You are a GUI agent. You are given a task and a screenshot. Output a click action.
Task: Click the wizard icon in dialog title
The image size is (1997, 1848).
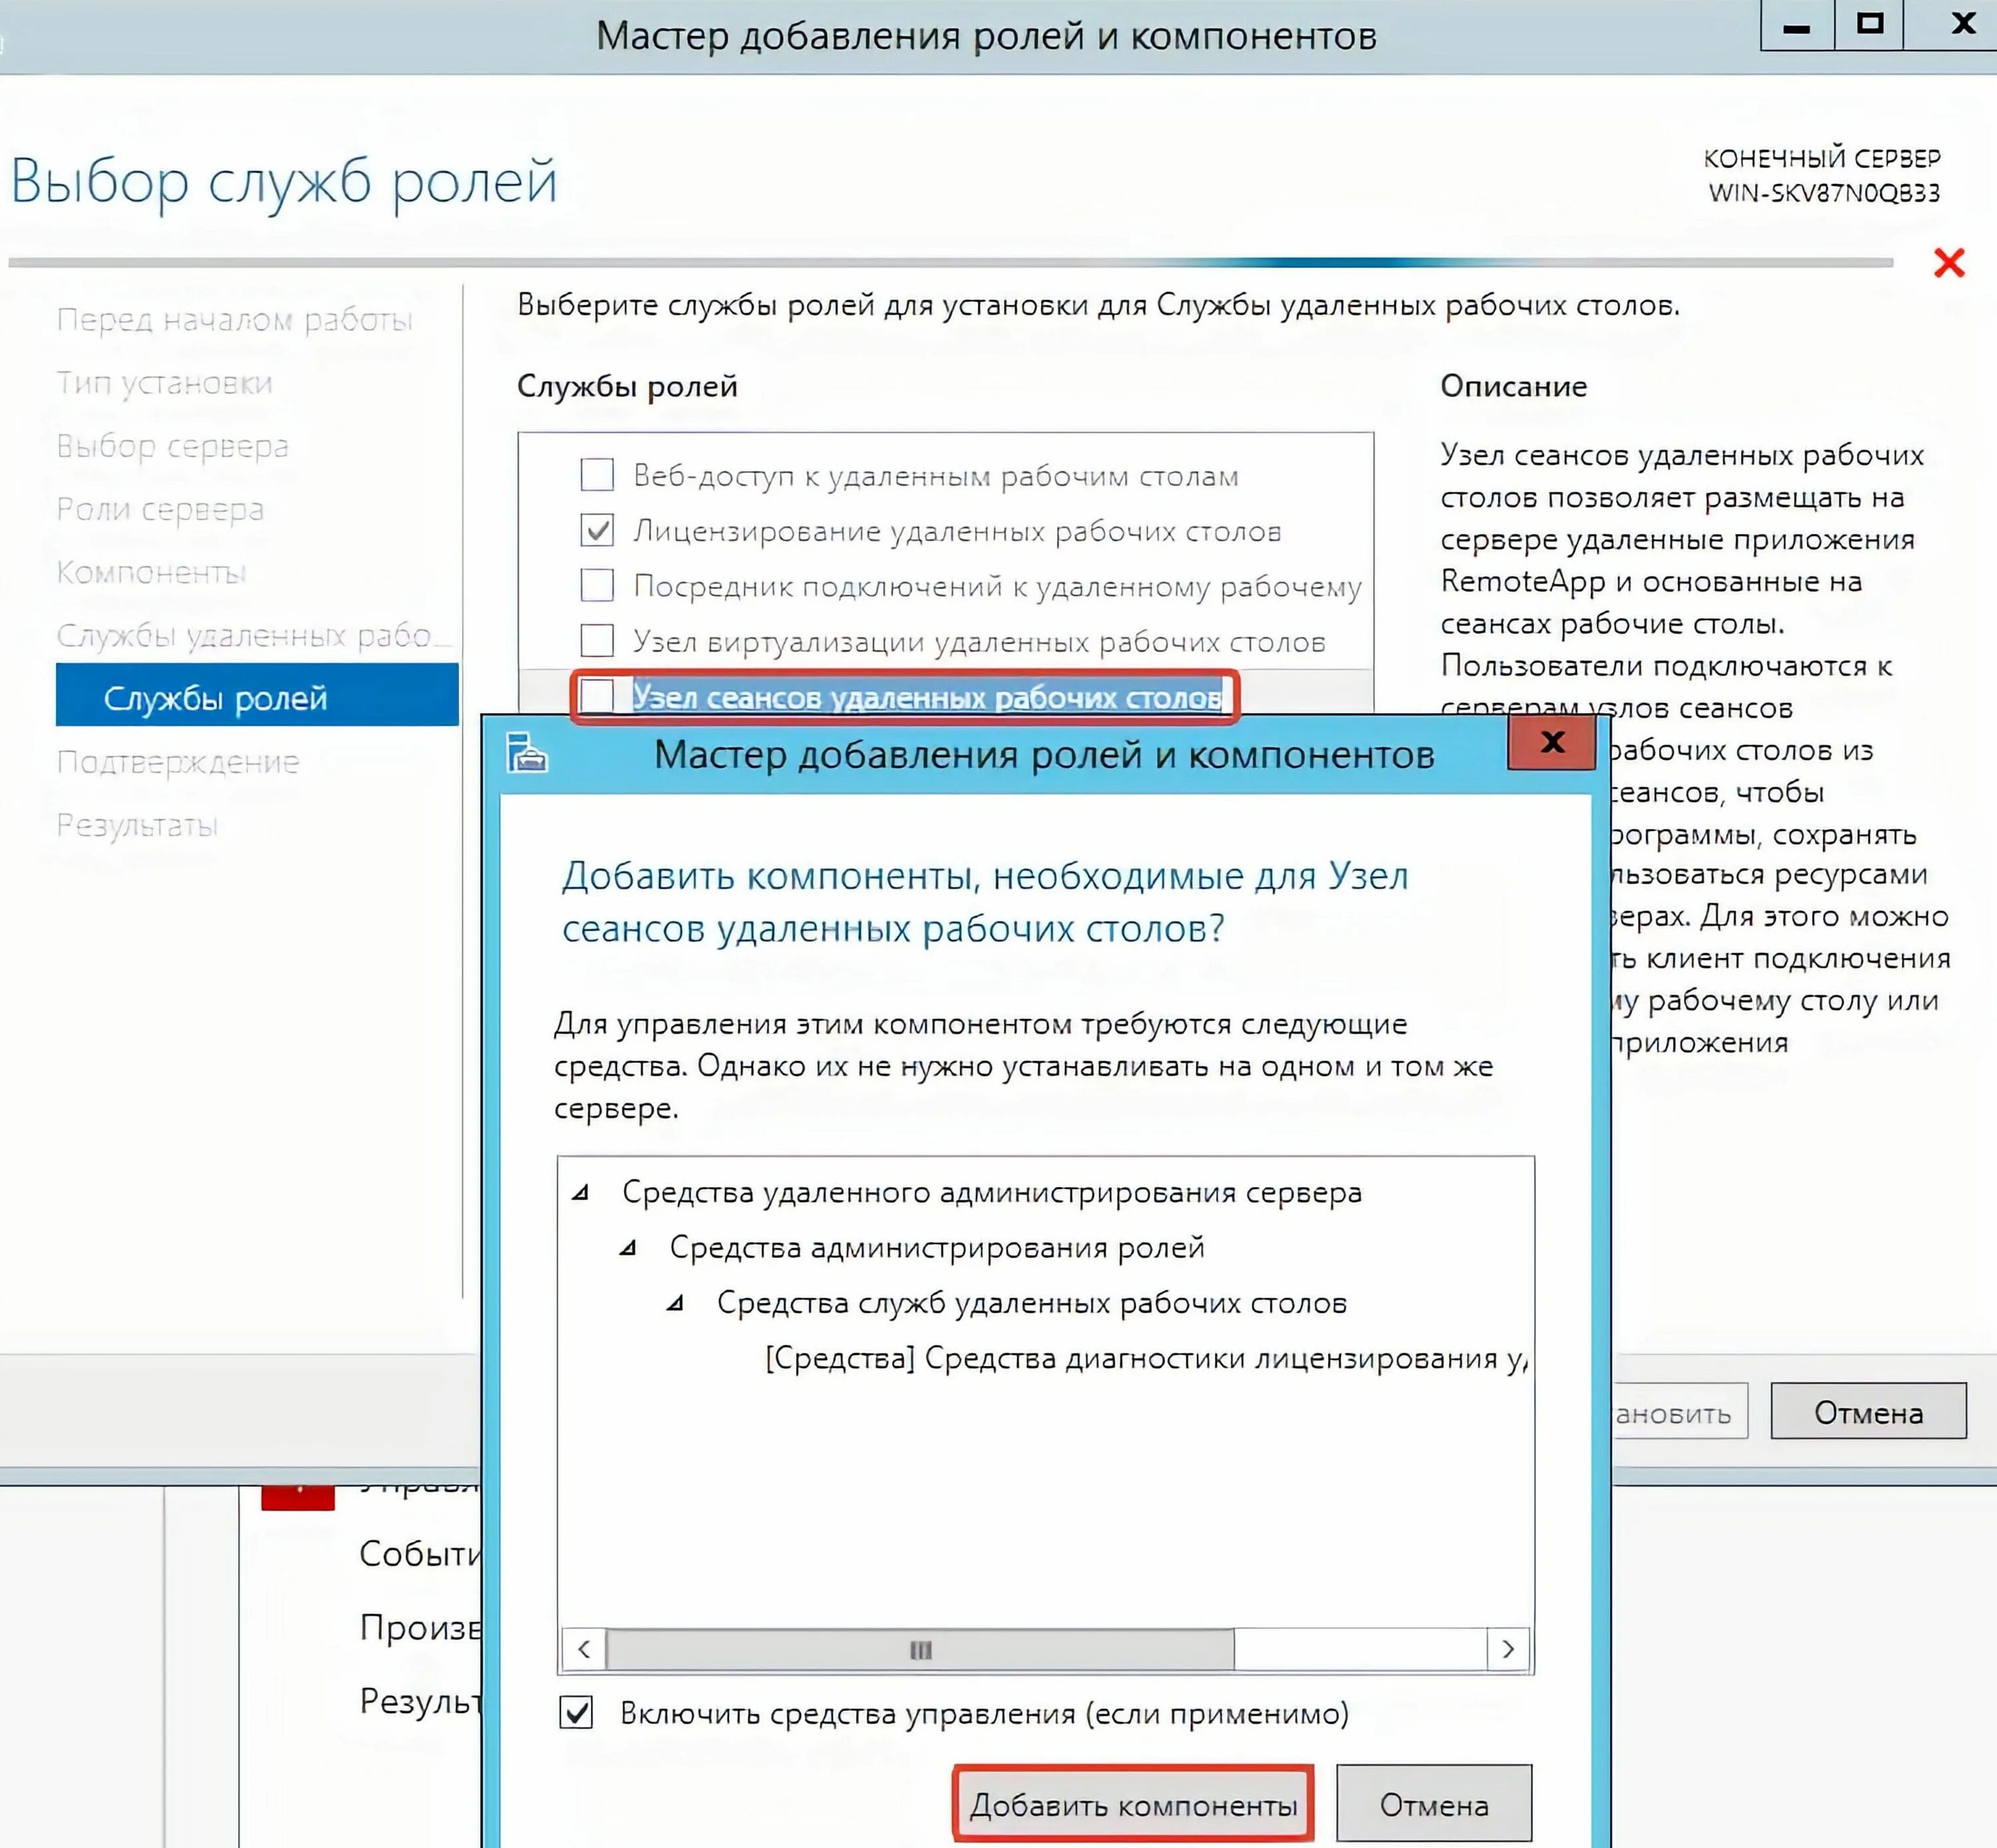pos(527,753)
